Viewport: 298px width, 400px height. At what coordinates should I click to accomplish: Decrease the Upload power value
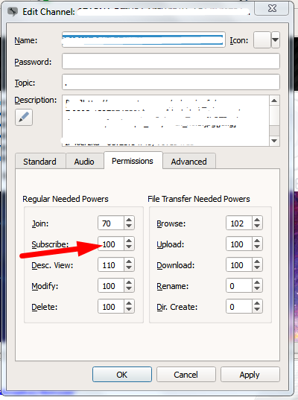click(257, 247)
